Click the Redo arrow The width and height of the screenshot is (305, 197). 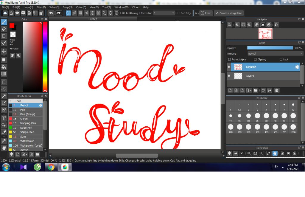point(58,13)
